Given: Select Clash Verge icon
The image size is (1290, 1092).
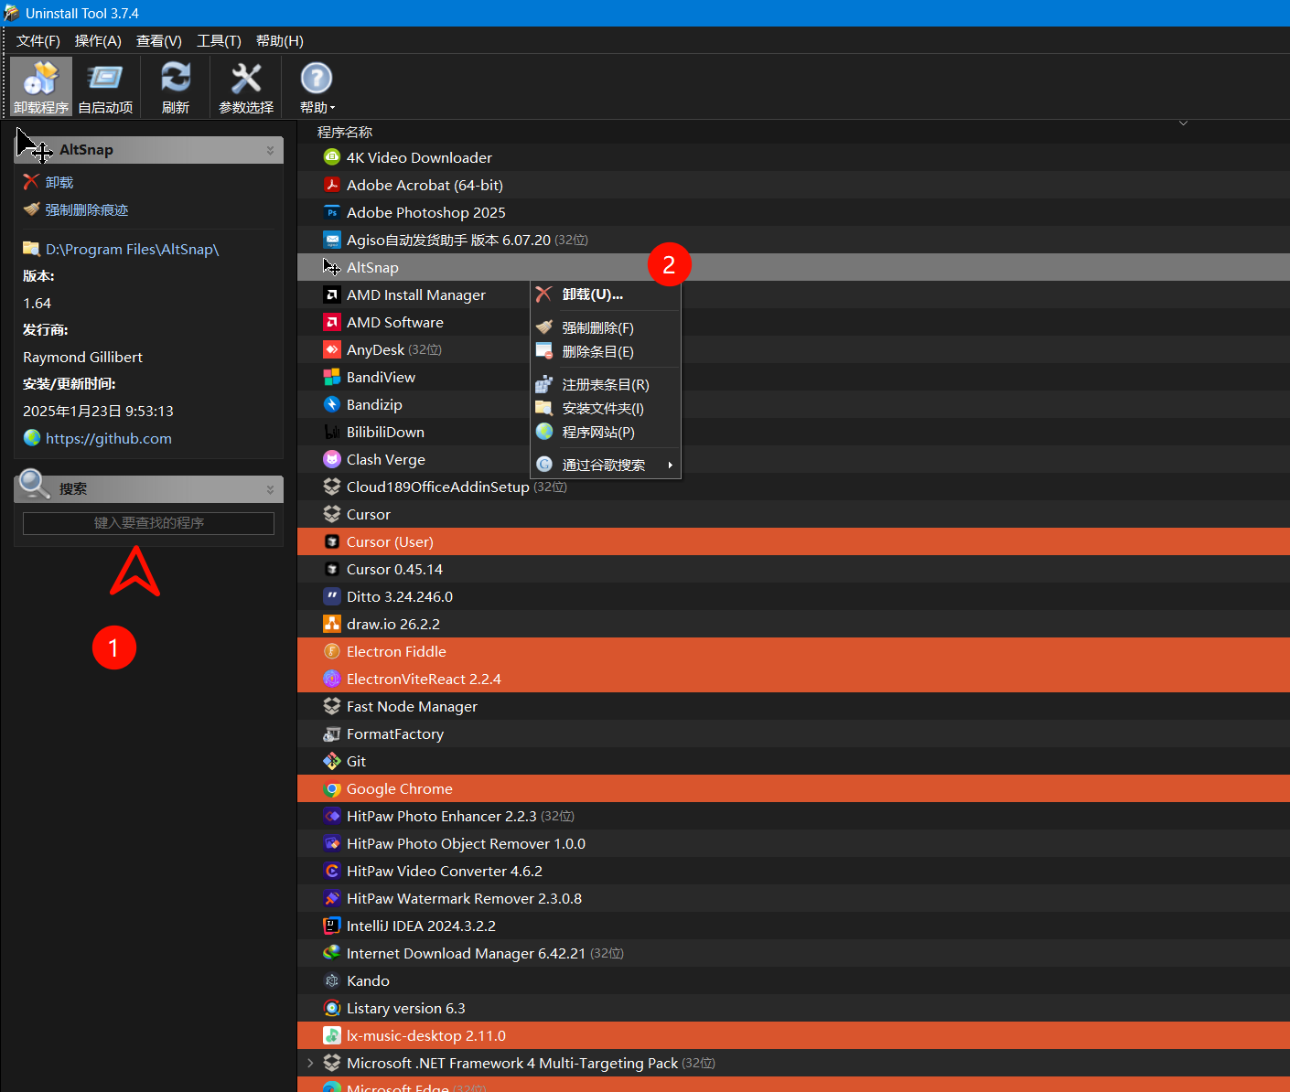Looking at the screenshot, I should tap(332, 459).
